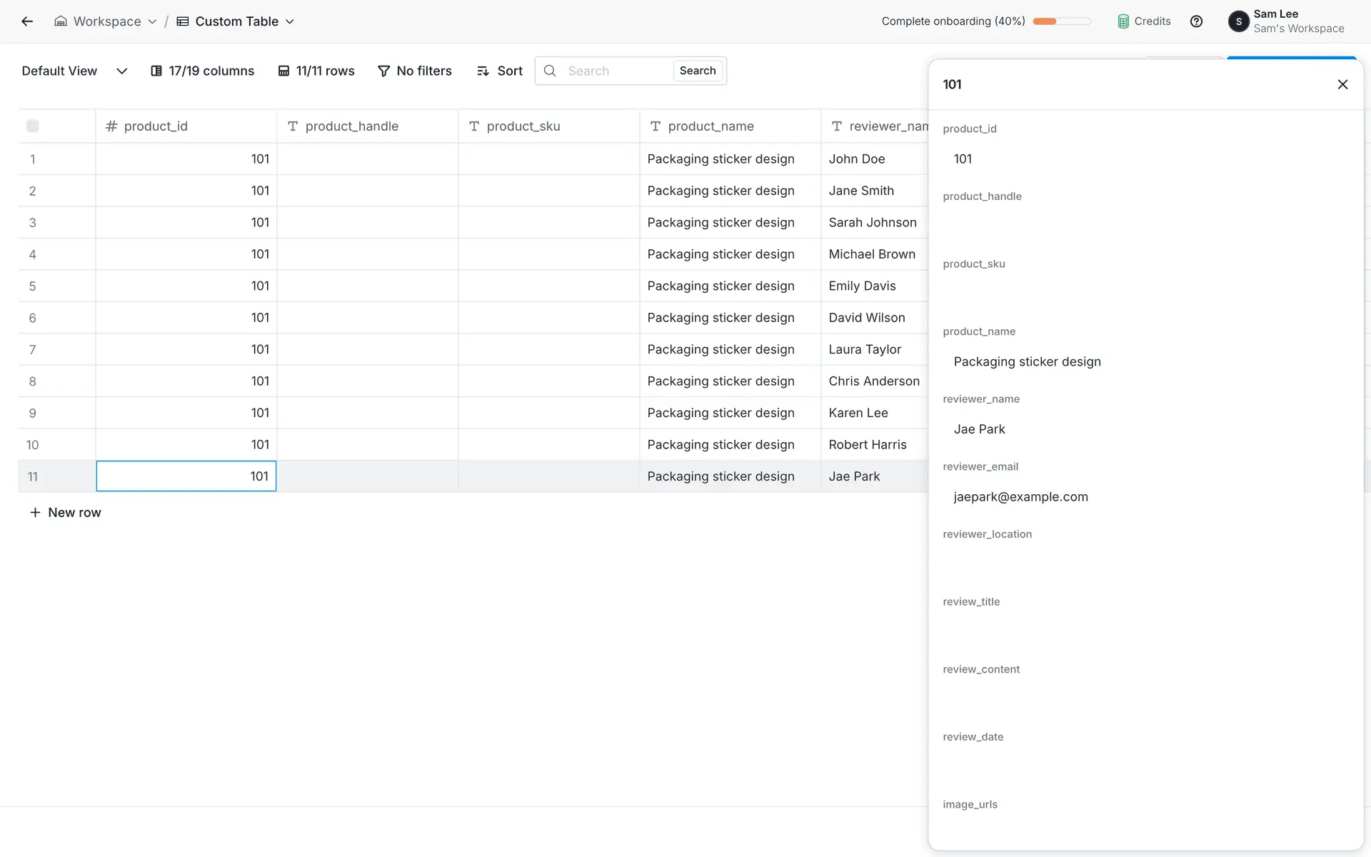Click the back arrow icon

point(27,21)
